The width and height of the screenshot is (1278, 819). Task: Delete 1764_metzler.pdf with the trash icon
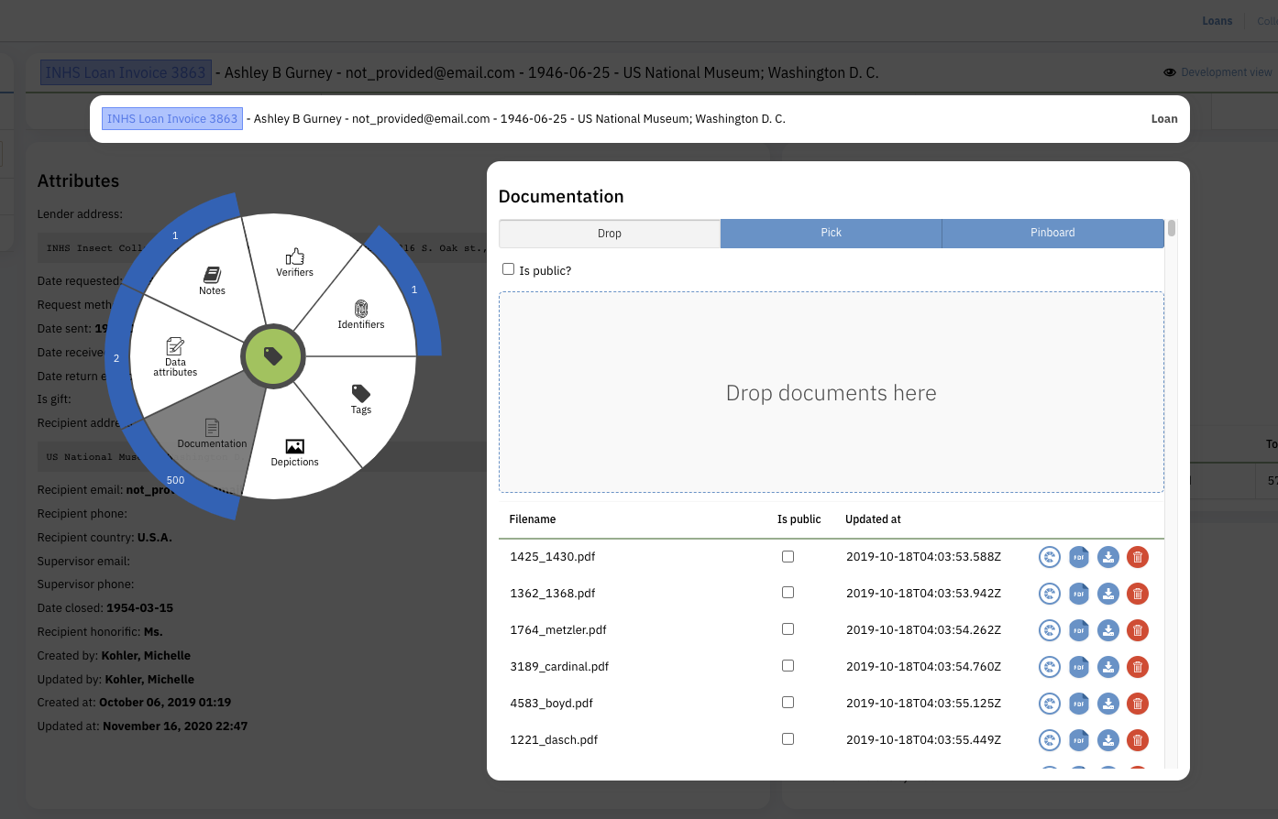point(1138,629)
